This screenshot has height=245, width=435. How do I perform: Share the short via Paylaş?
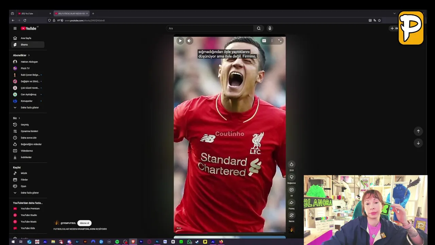(292, 203)
